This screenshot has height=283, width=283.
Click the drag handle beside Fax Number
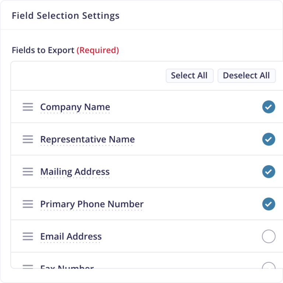tap(28, 266)
